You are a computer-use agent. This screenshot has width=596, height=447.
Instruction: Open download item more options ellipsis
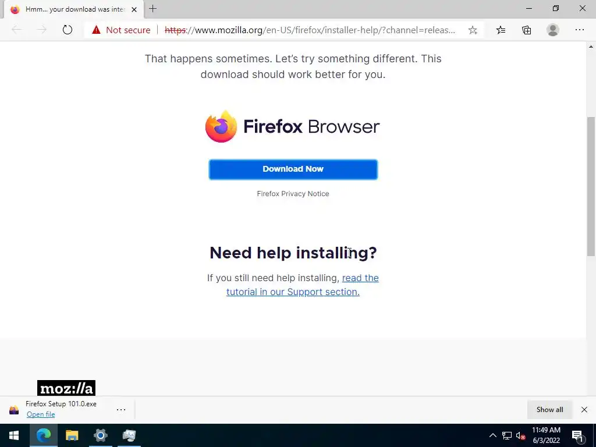121,409
